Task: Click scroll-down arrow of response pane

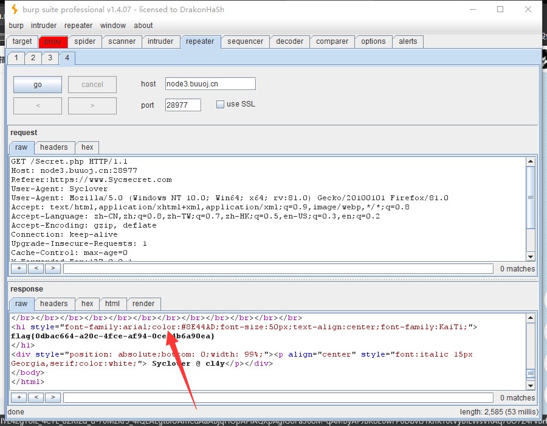Action: pyautogui.click(x=531, y=386)
